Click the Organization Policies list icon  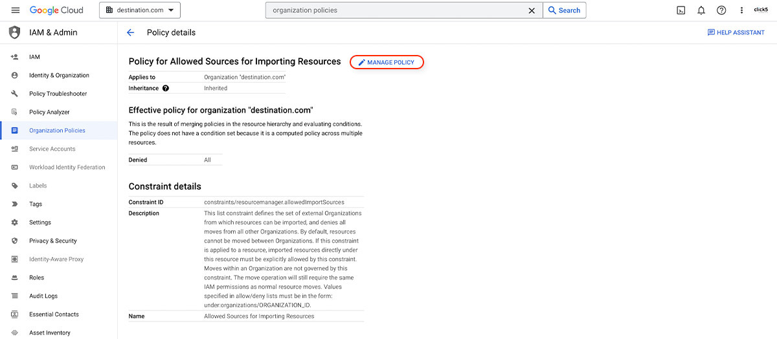pyautogui.click(x=14, y=130)
